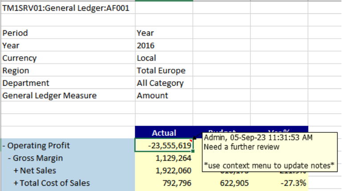Select the Period label cell
This screenshot has height=191, width=345.
tap(68, 33)
